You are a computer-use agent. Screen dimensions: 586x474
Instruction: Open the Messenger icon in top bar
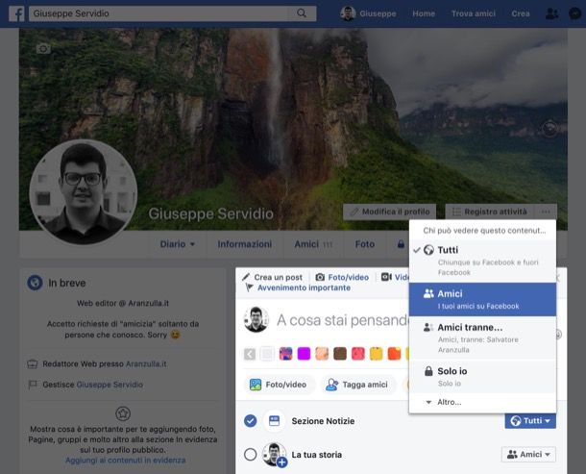point(574,13)
